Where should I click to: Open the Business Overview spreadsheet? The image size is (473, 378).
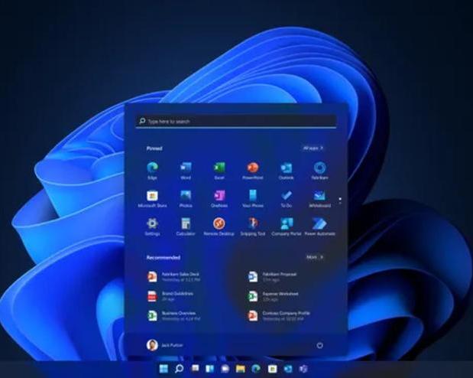[x=173, y=315]
